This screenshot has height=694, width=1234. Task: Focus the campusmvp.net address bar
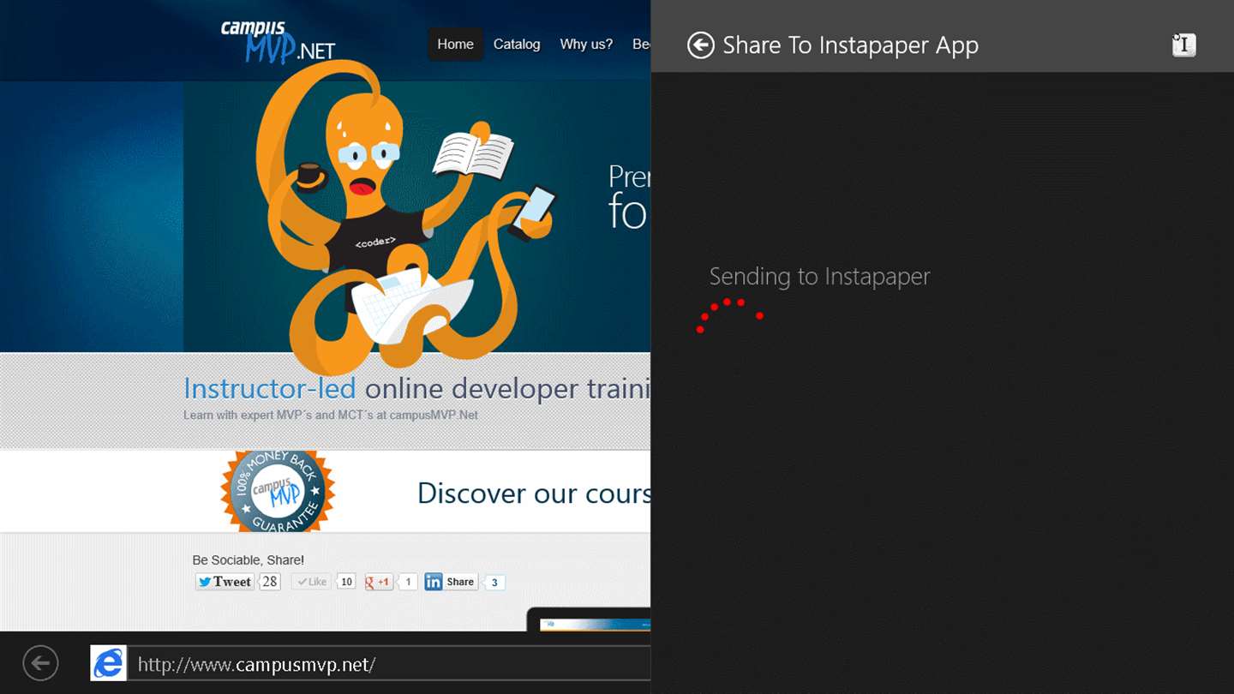tap(390, 664)
